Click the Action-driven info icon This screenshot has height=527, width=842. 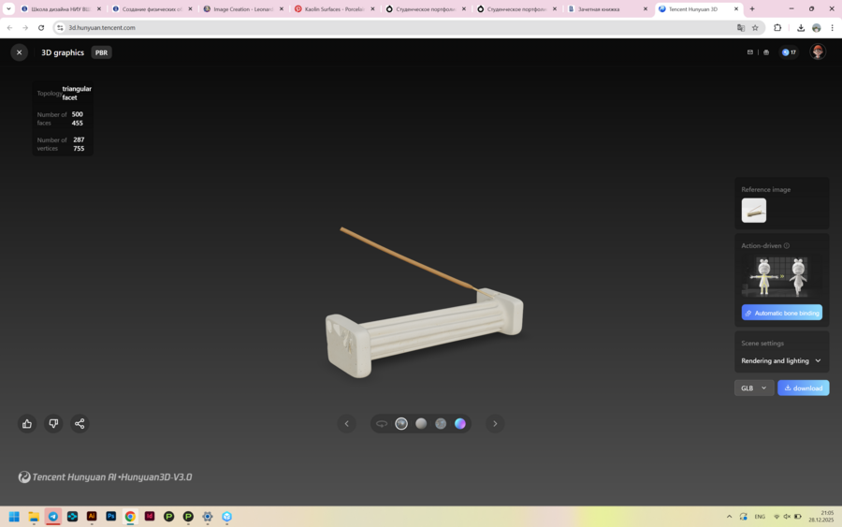click(787, 246)
